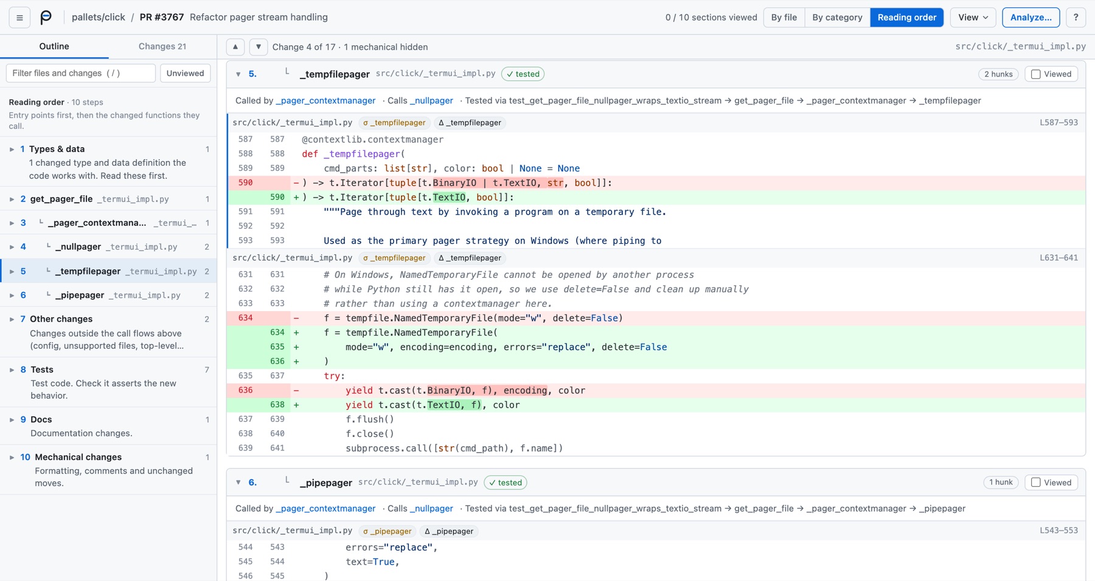Open _pager_contextmanager link in section 5
The height and width of the screenshot is (581, 1095).
click(x=325, y=101)
